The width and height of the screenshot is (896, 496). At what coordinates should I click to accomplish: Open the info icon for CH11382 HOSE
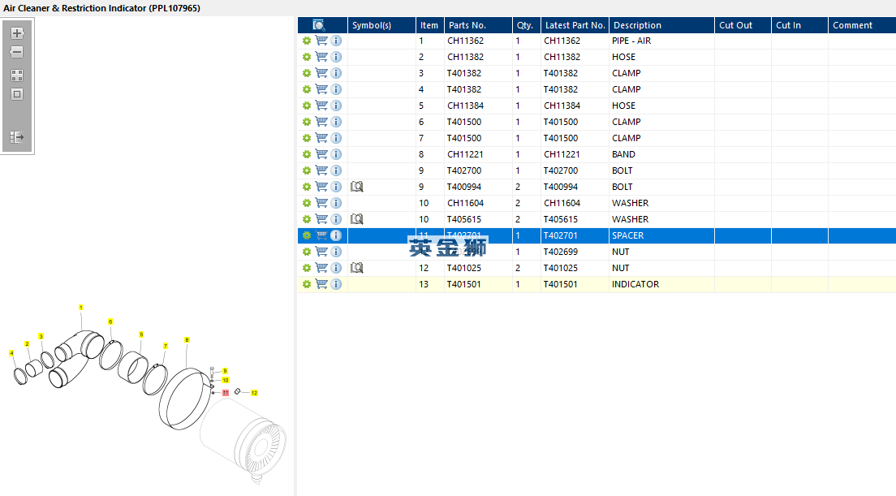pos(336,57)
